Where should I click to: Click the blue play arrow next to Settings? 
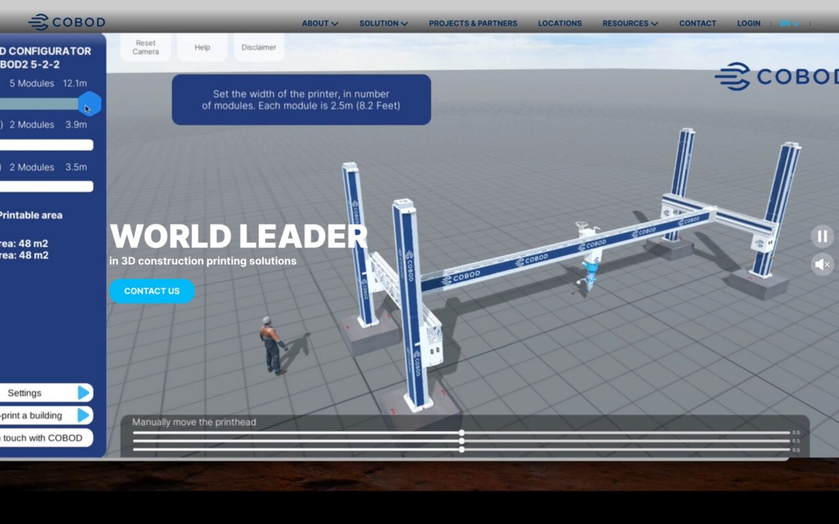[83, 392]
